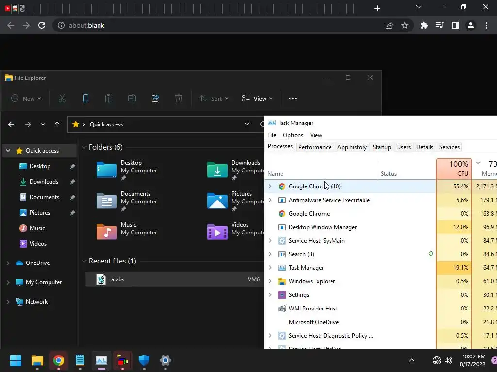Open Chrome side panel icon

click(x=455, y=25)
